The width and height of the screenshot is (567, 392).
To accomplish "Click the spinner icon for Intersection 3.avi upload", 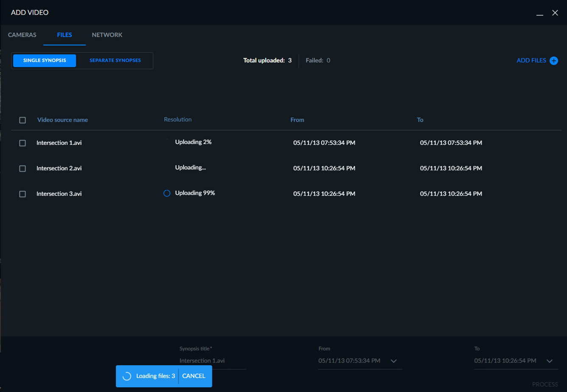I will pyautogui.click(x=167, y=193).
